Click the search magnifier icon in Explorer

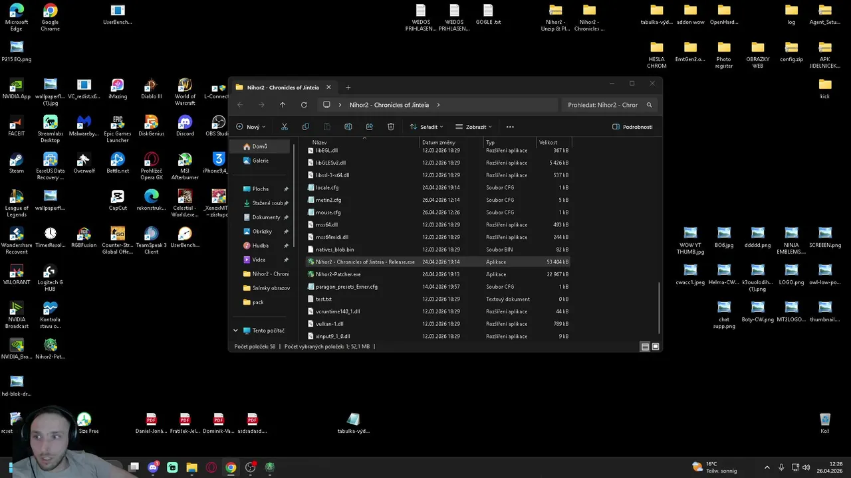coord(650,105)
